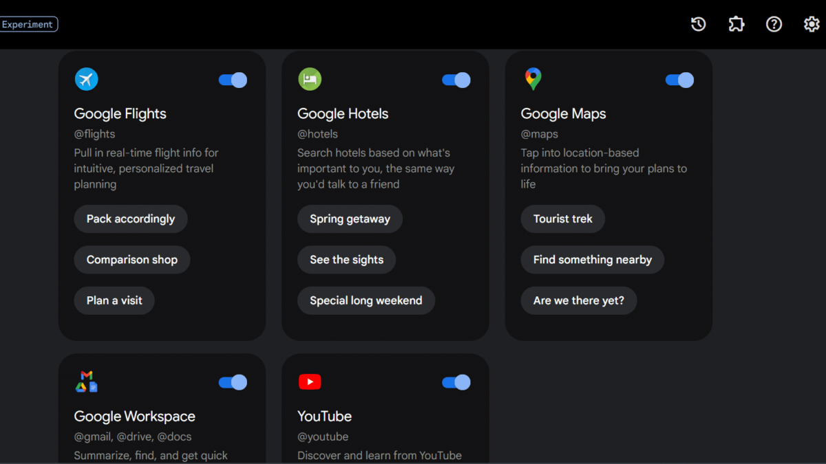
Task: Click the real-time flight info description
Action: (x=147, y=168)
